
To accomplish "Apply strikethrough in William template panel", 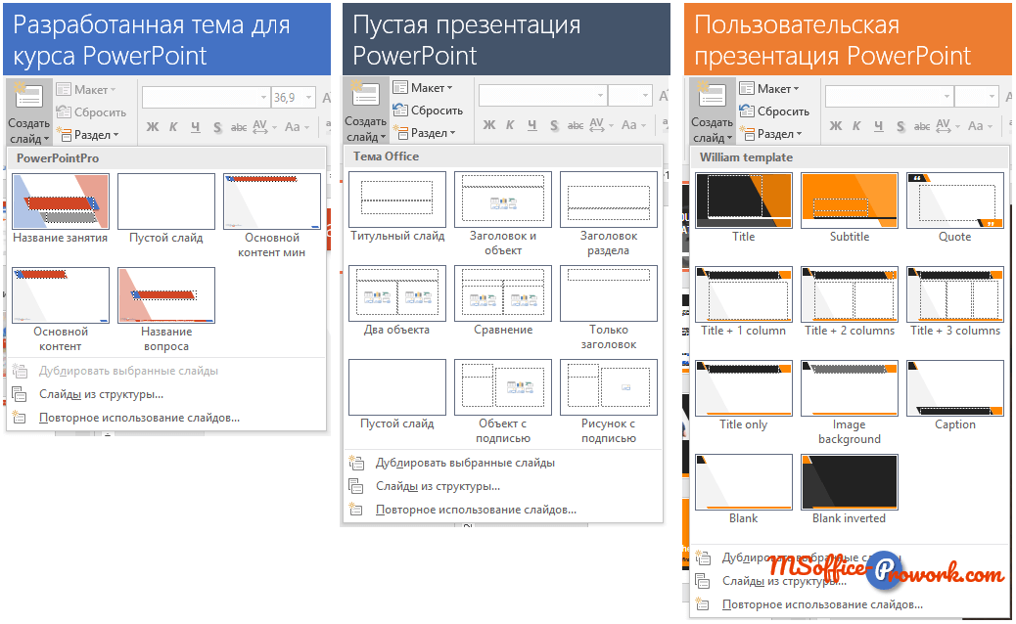I will (x=922, y=127).
